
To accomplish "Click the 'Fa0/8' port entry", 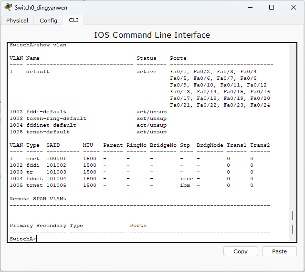I will pyautogui.click(x=248, y=78).
